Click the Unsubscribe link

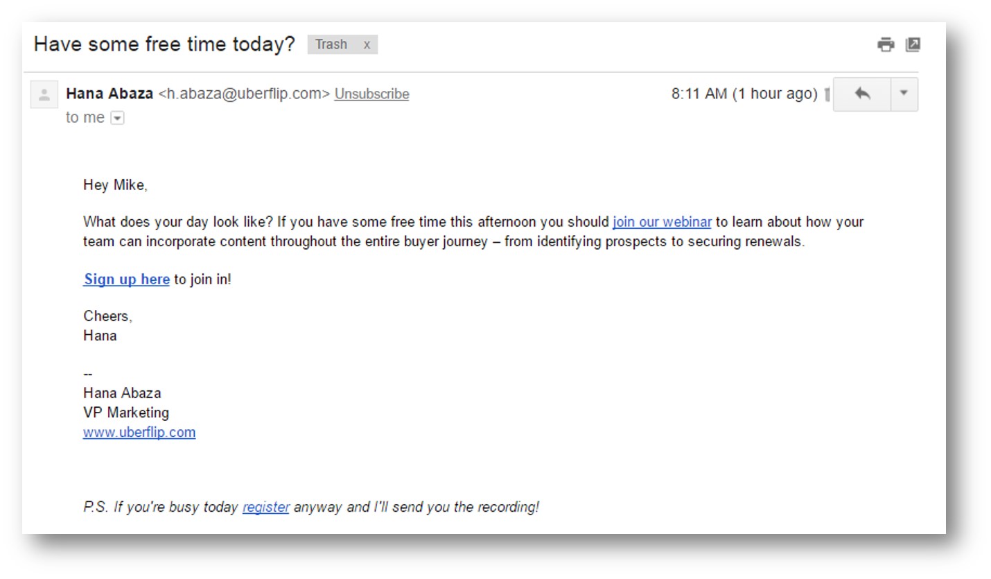coord(371,94)
